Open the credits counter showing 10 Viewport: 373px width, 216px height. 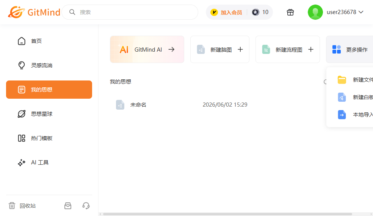coord(260,12)
